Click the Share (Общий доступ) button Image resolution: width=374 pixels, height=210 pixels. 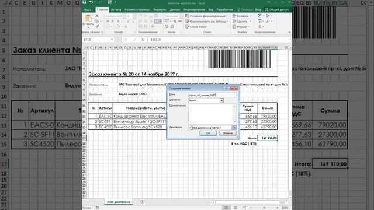(276, 10)
